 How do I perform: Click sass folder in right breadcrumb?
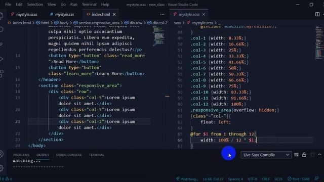point(177,23)
